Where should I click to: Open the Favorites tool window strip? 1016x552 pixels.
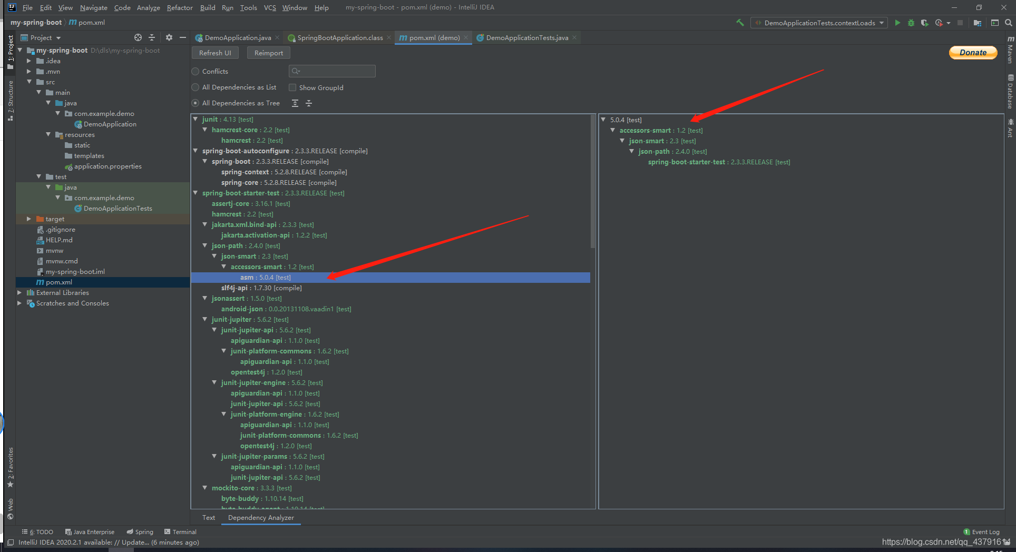[10, 467]
